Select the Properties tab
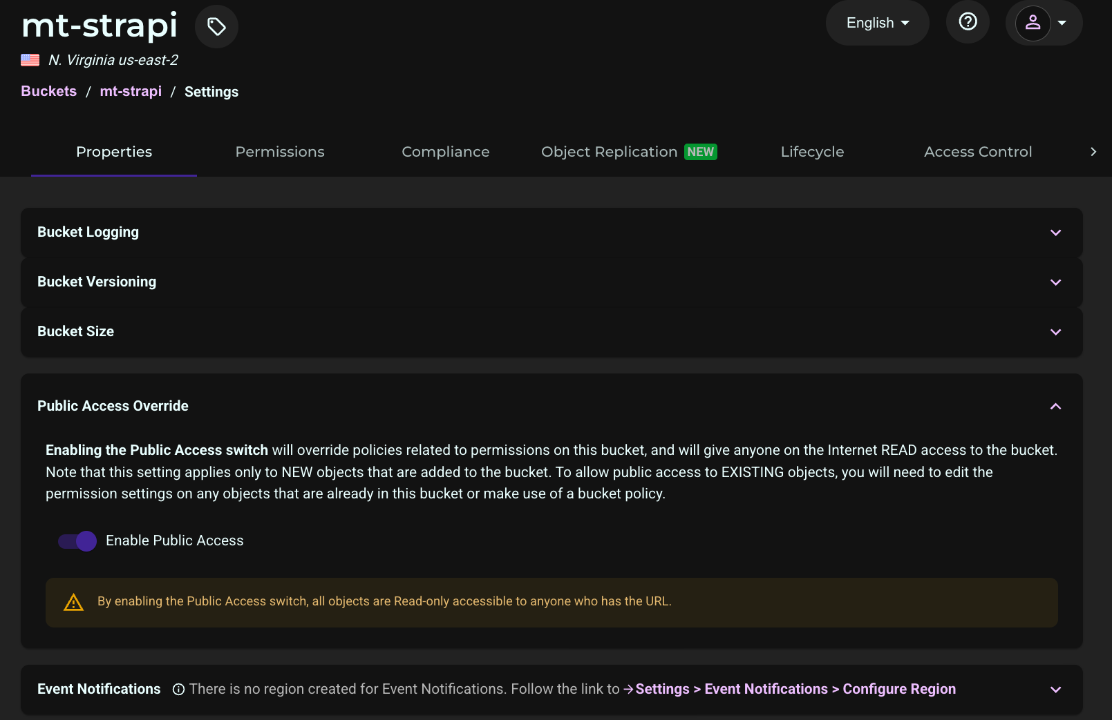This screenshot has height=720, width=1112. coord(114,152)
